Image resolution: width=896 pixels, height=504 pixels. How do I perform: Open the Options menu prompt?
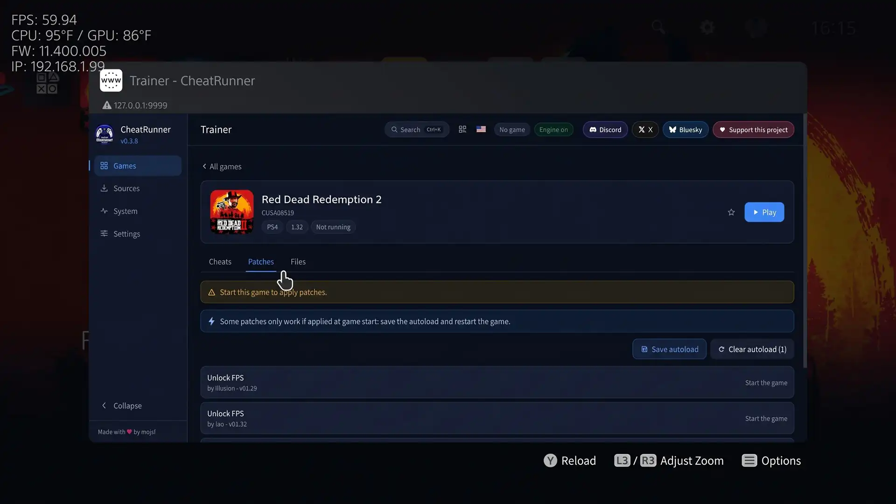click(x=771, y=461)
